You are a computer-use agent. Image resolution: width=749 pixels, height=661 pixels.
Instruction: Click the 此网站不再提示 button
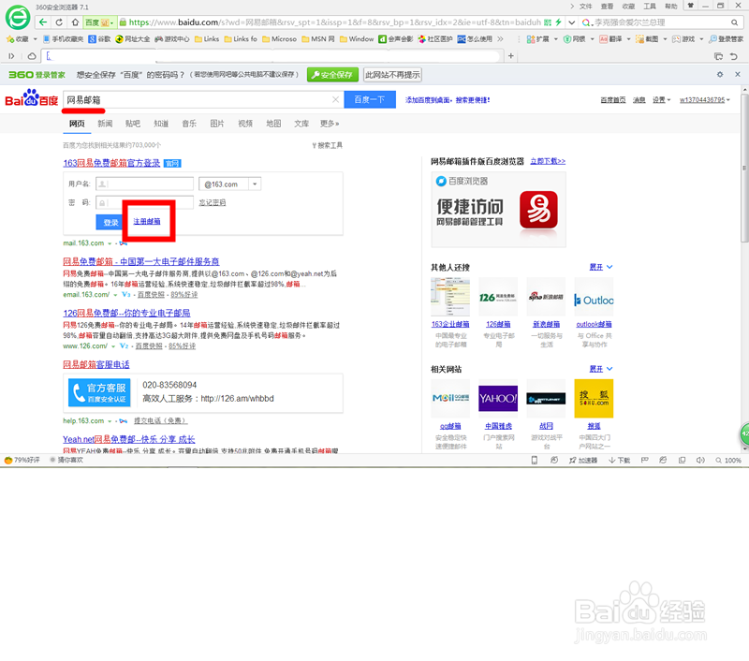tap(392, 75)
